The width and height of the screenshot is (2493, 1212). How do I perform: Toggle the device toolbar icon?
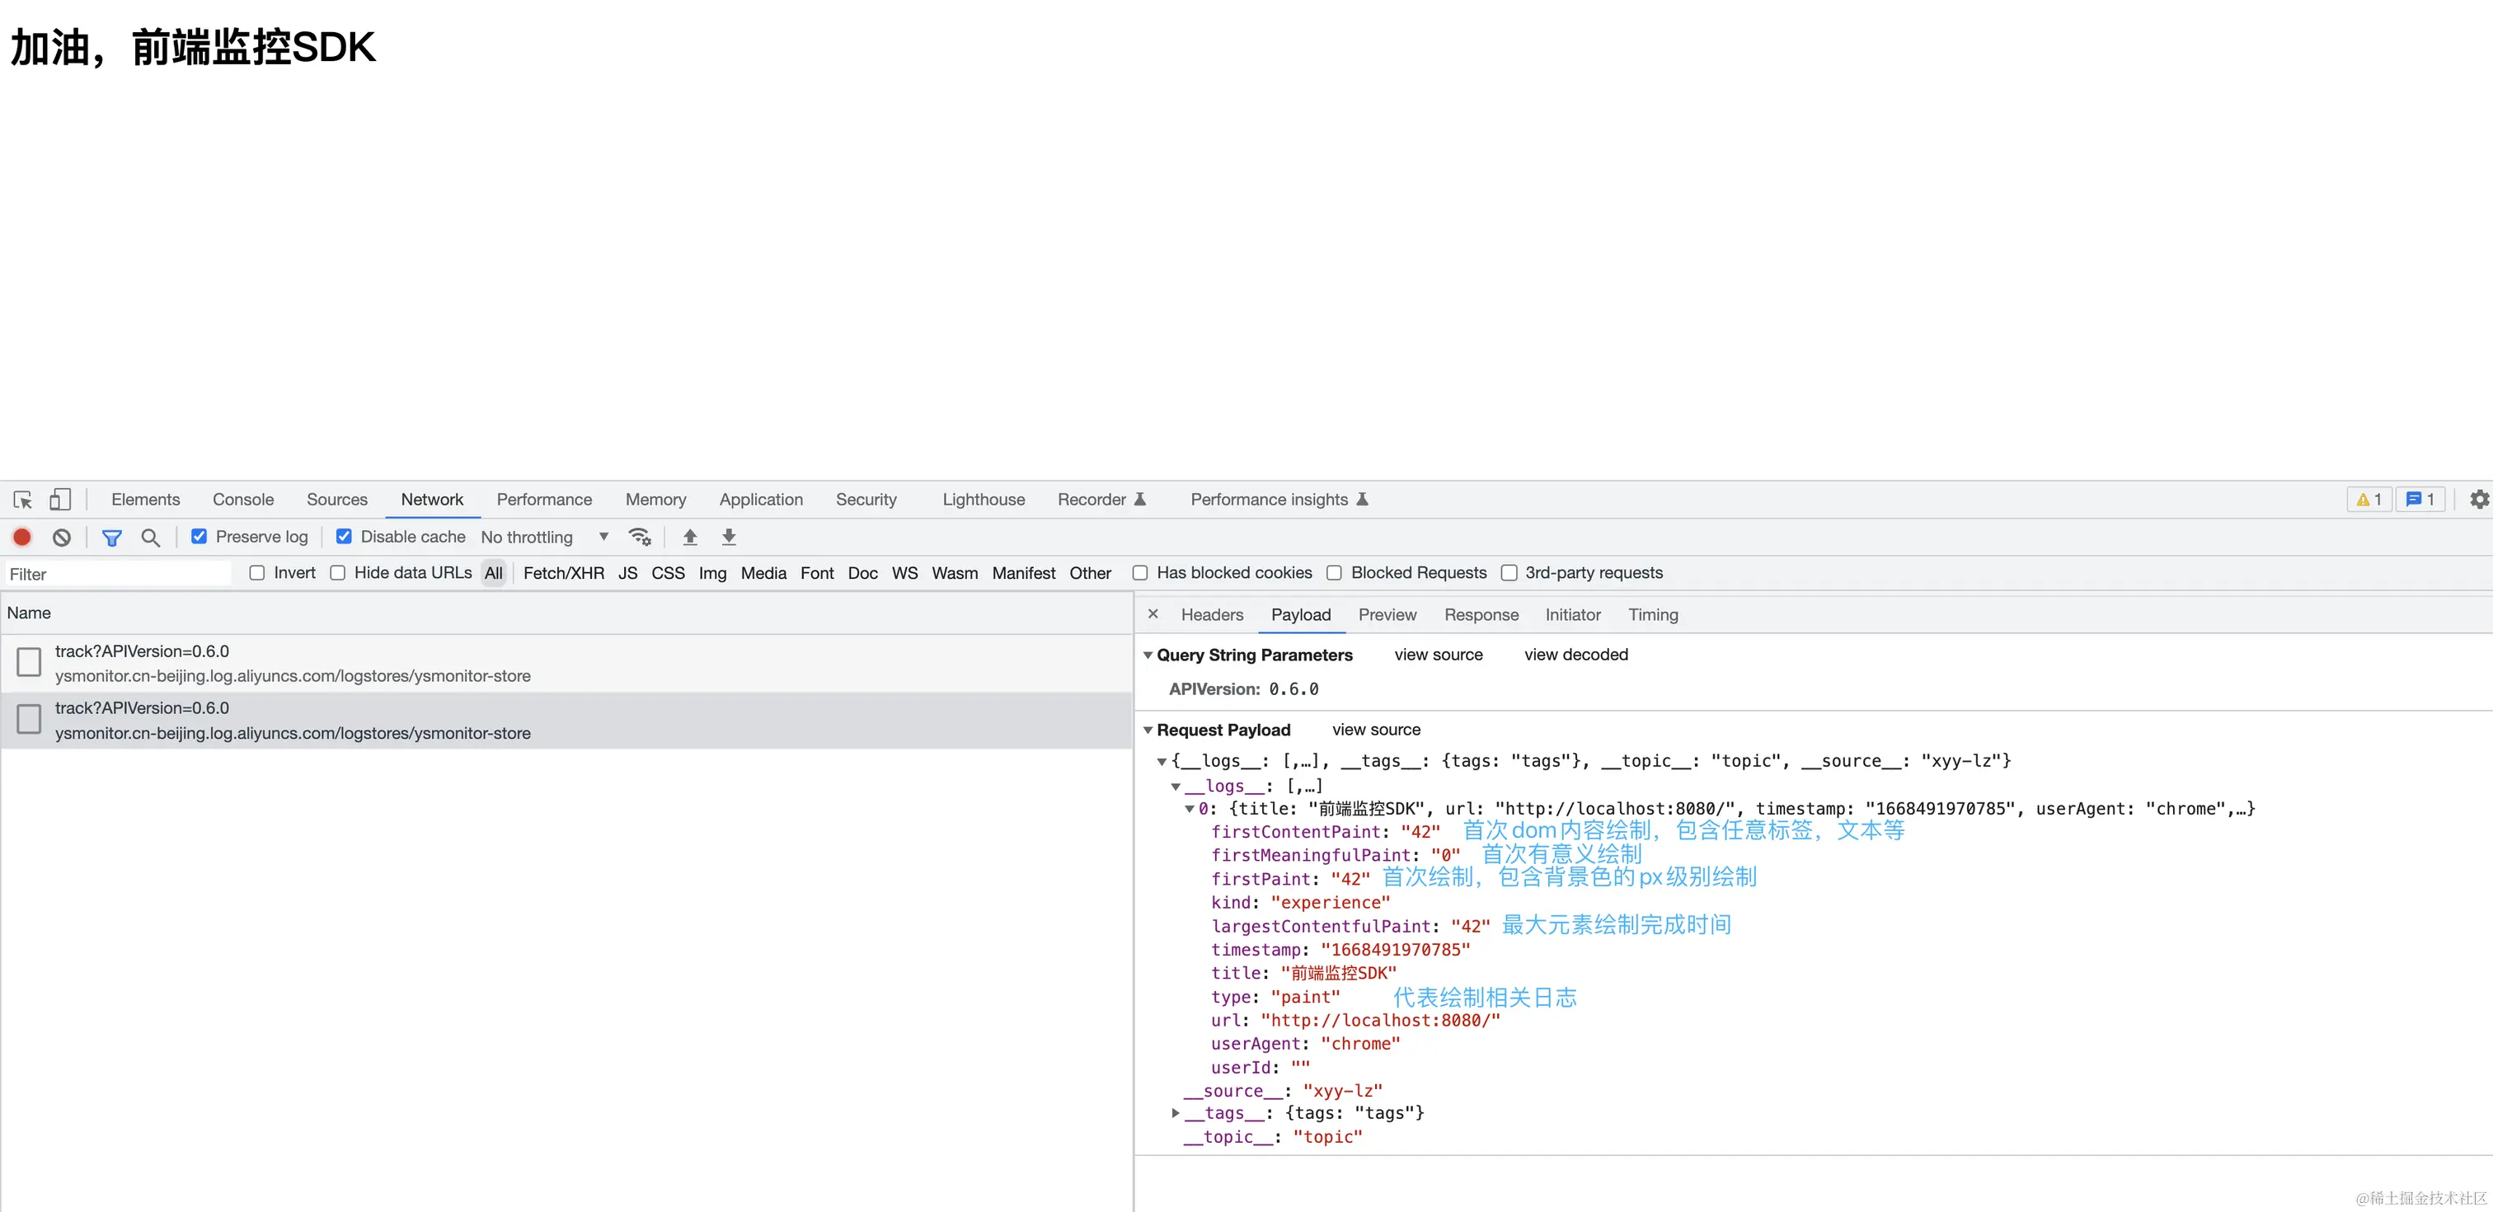(x=60, y=500)
